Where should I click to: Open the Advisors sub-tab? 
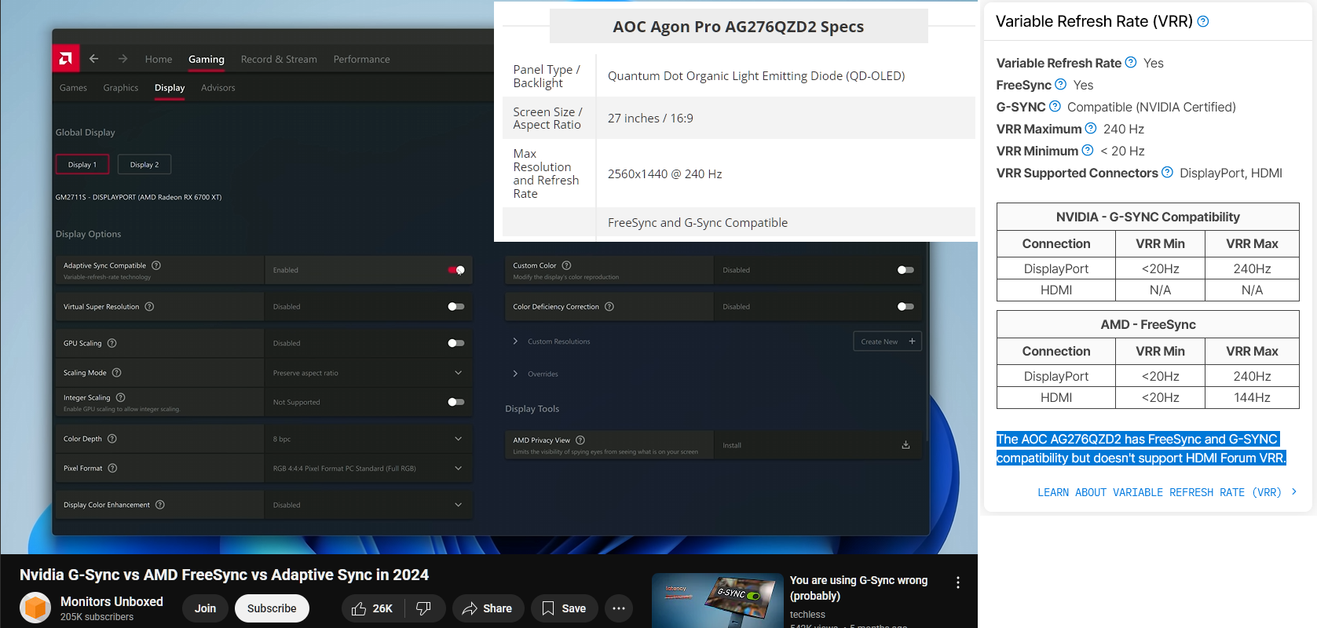(x=218, y=88)
